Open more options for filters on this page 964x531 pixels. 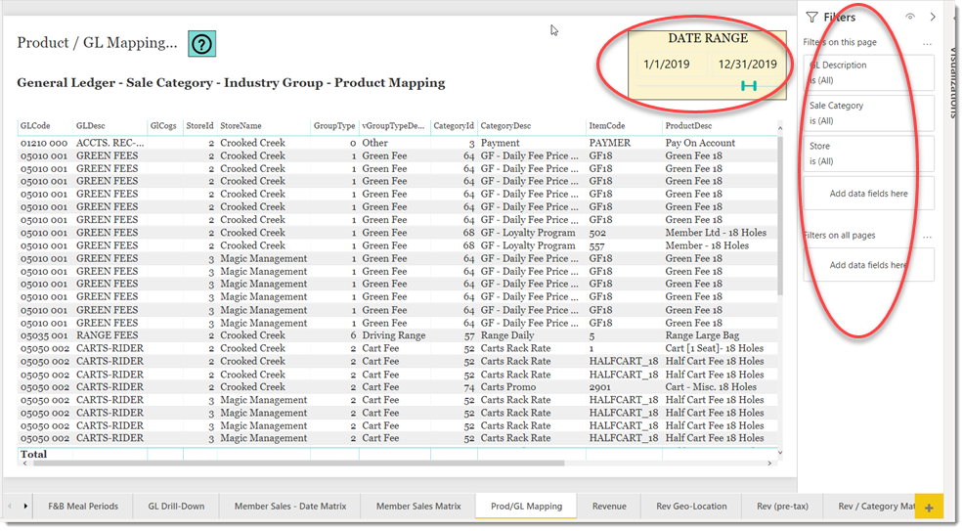pos(927,44)
